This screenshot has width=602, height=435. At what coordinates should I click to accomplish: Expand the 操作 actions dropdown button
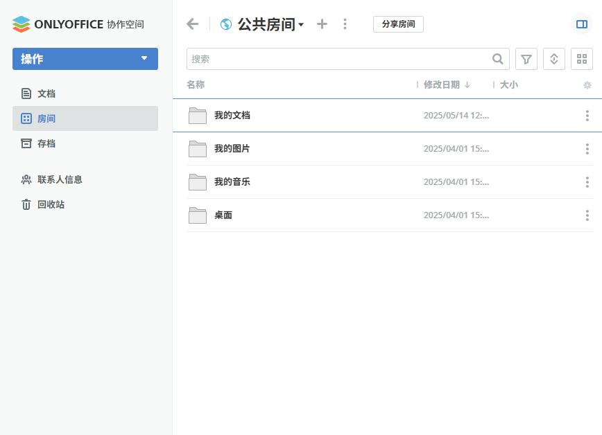pos(85,59)
